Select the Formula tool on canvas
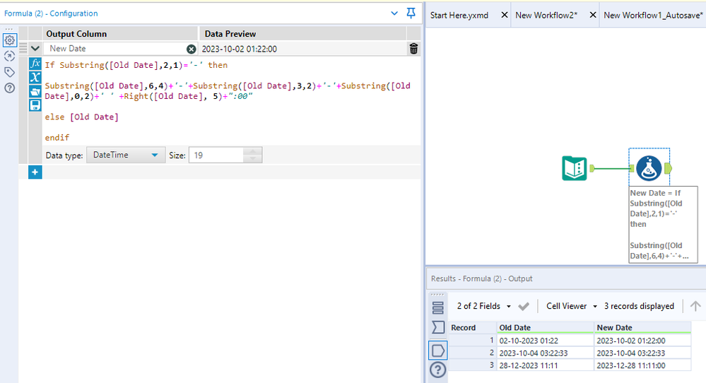The image size is (706, 383). (649, 168)
